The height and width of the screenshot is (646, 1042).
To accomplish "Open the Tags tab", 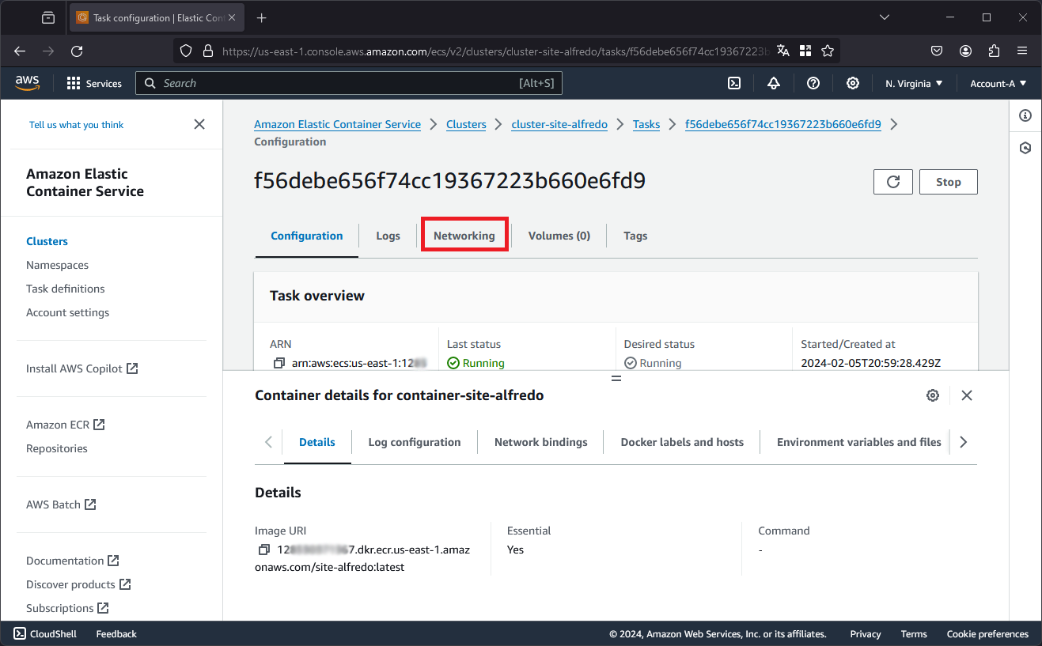I will coord(635,236).
